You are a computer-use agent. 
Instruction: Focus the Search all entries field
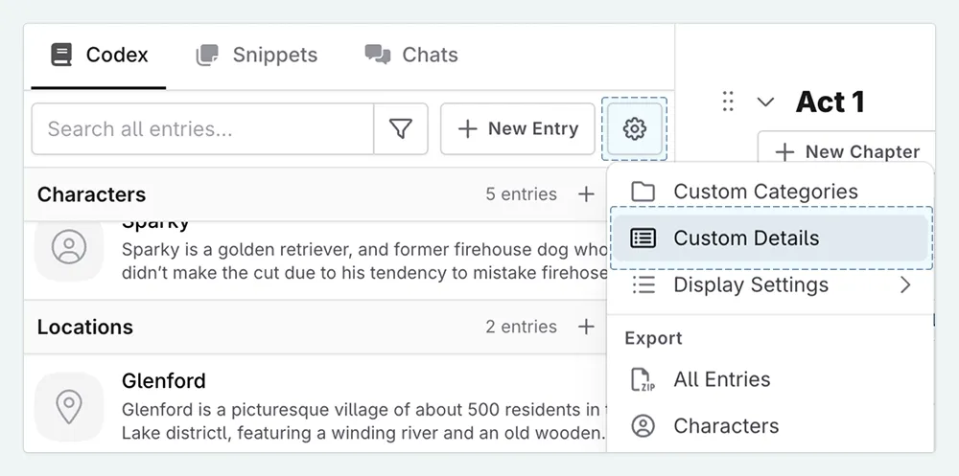click(x=201, y=129)
